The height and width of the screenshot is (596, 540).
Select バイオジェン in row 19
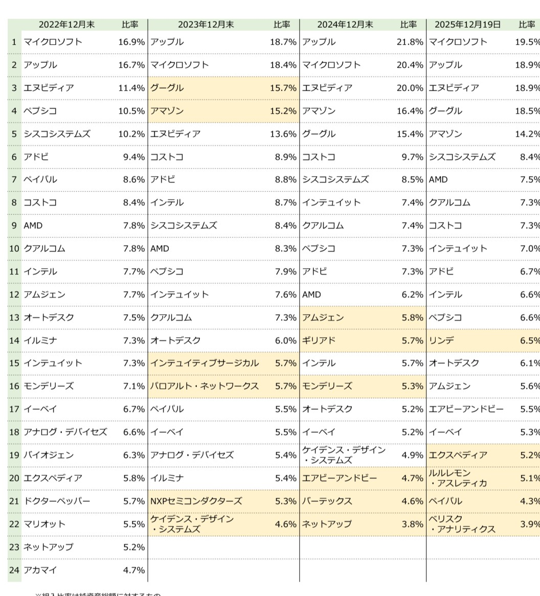pyautogui.click(x=49, y=455)
